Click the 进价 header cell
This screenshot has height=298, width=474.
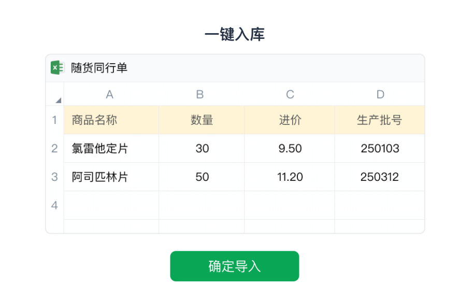pos(290,120)
